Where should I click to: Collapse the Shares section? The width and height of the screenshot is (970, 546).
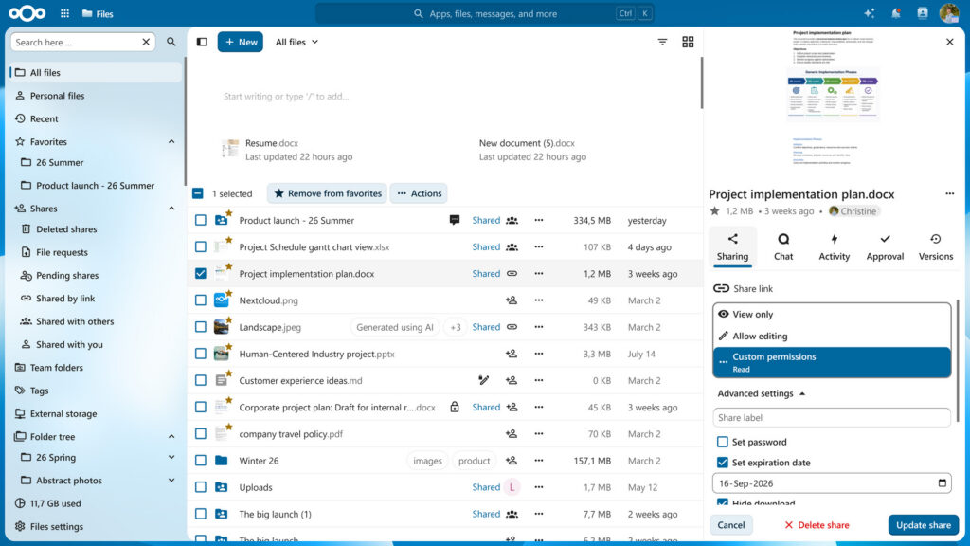(171, 209)
